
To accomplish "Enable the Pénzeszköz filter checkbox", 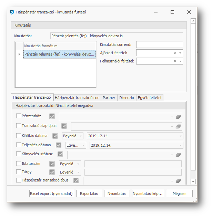I will point(19,116).
